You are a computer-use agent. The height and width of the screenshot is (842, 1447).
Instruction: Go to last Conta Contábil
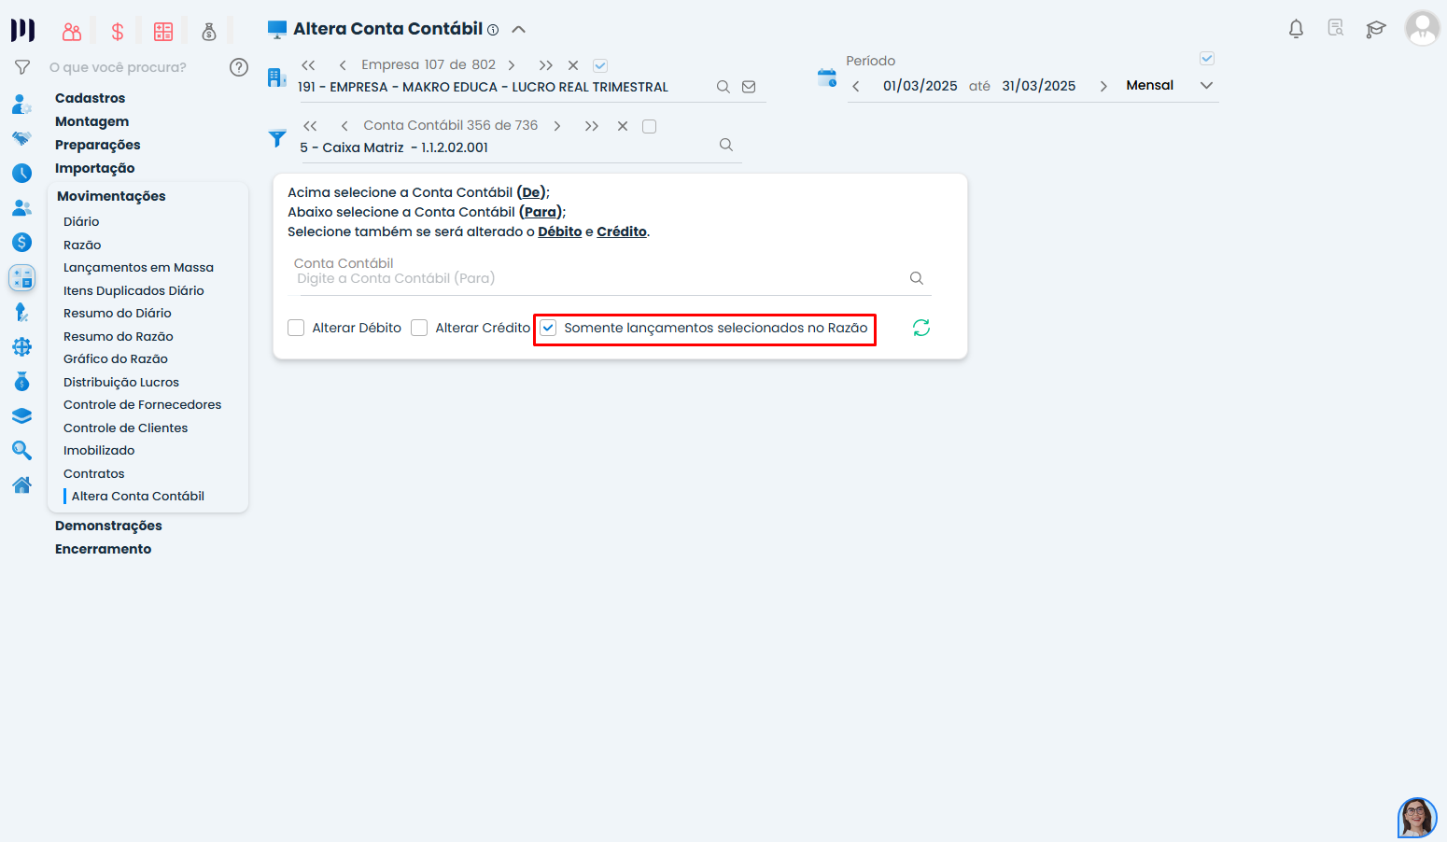point(592,126)
